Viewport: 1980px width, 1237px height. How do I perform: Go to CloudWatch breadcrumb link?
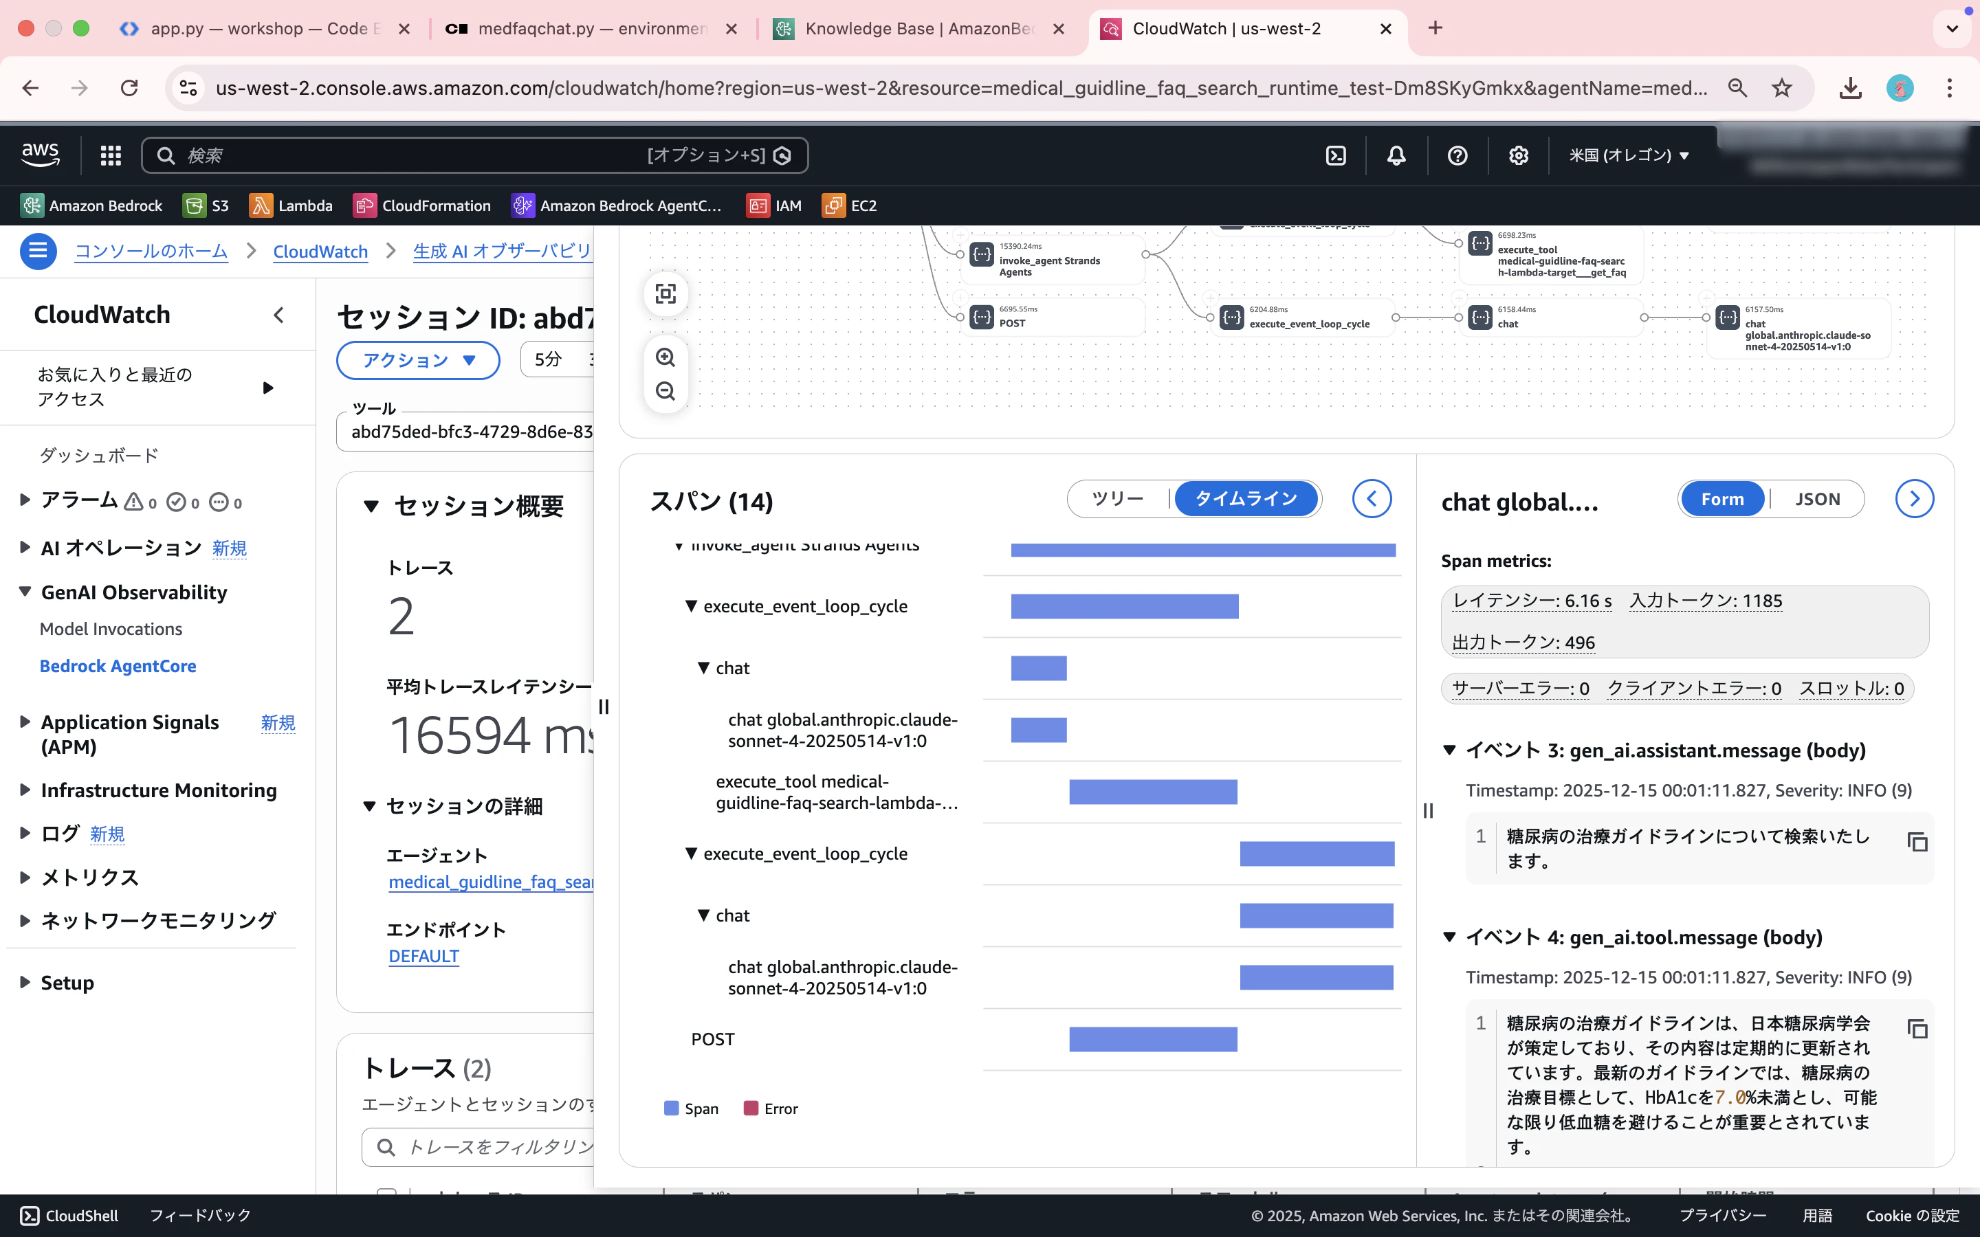pos(321,251)
